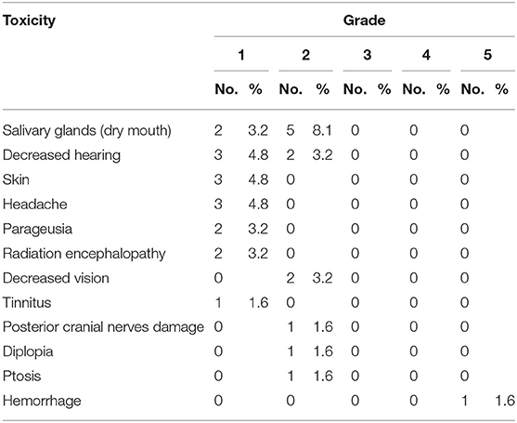Select the Grade 5 column heading
Viewport: 517px width, 423px height.
click(x=487, y=55)
